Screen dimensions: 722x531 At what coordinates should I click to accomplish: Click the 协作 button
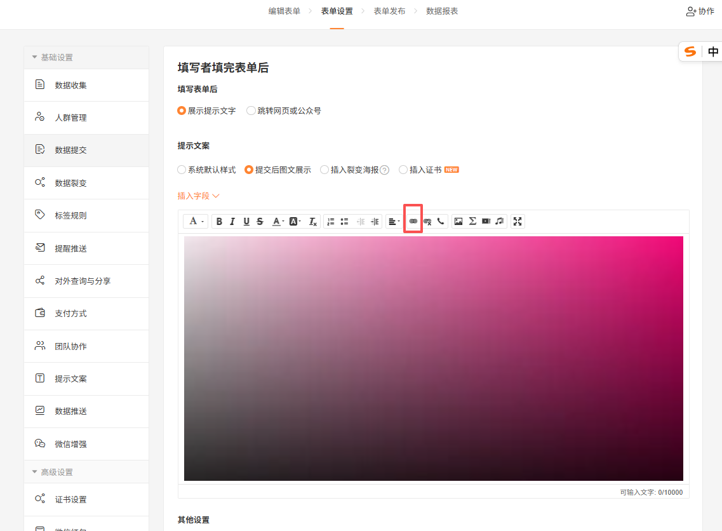700,11
